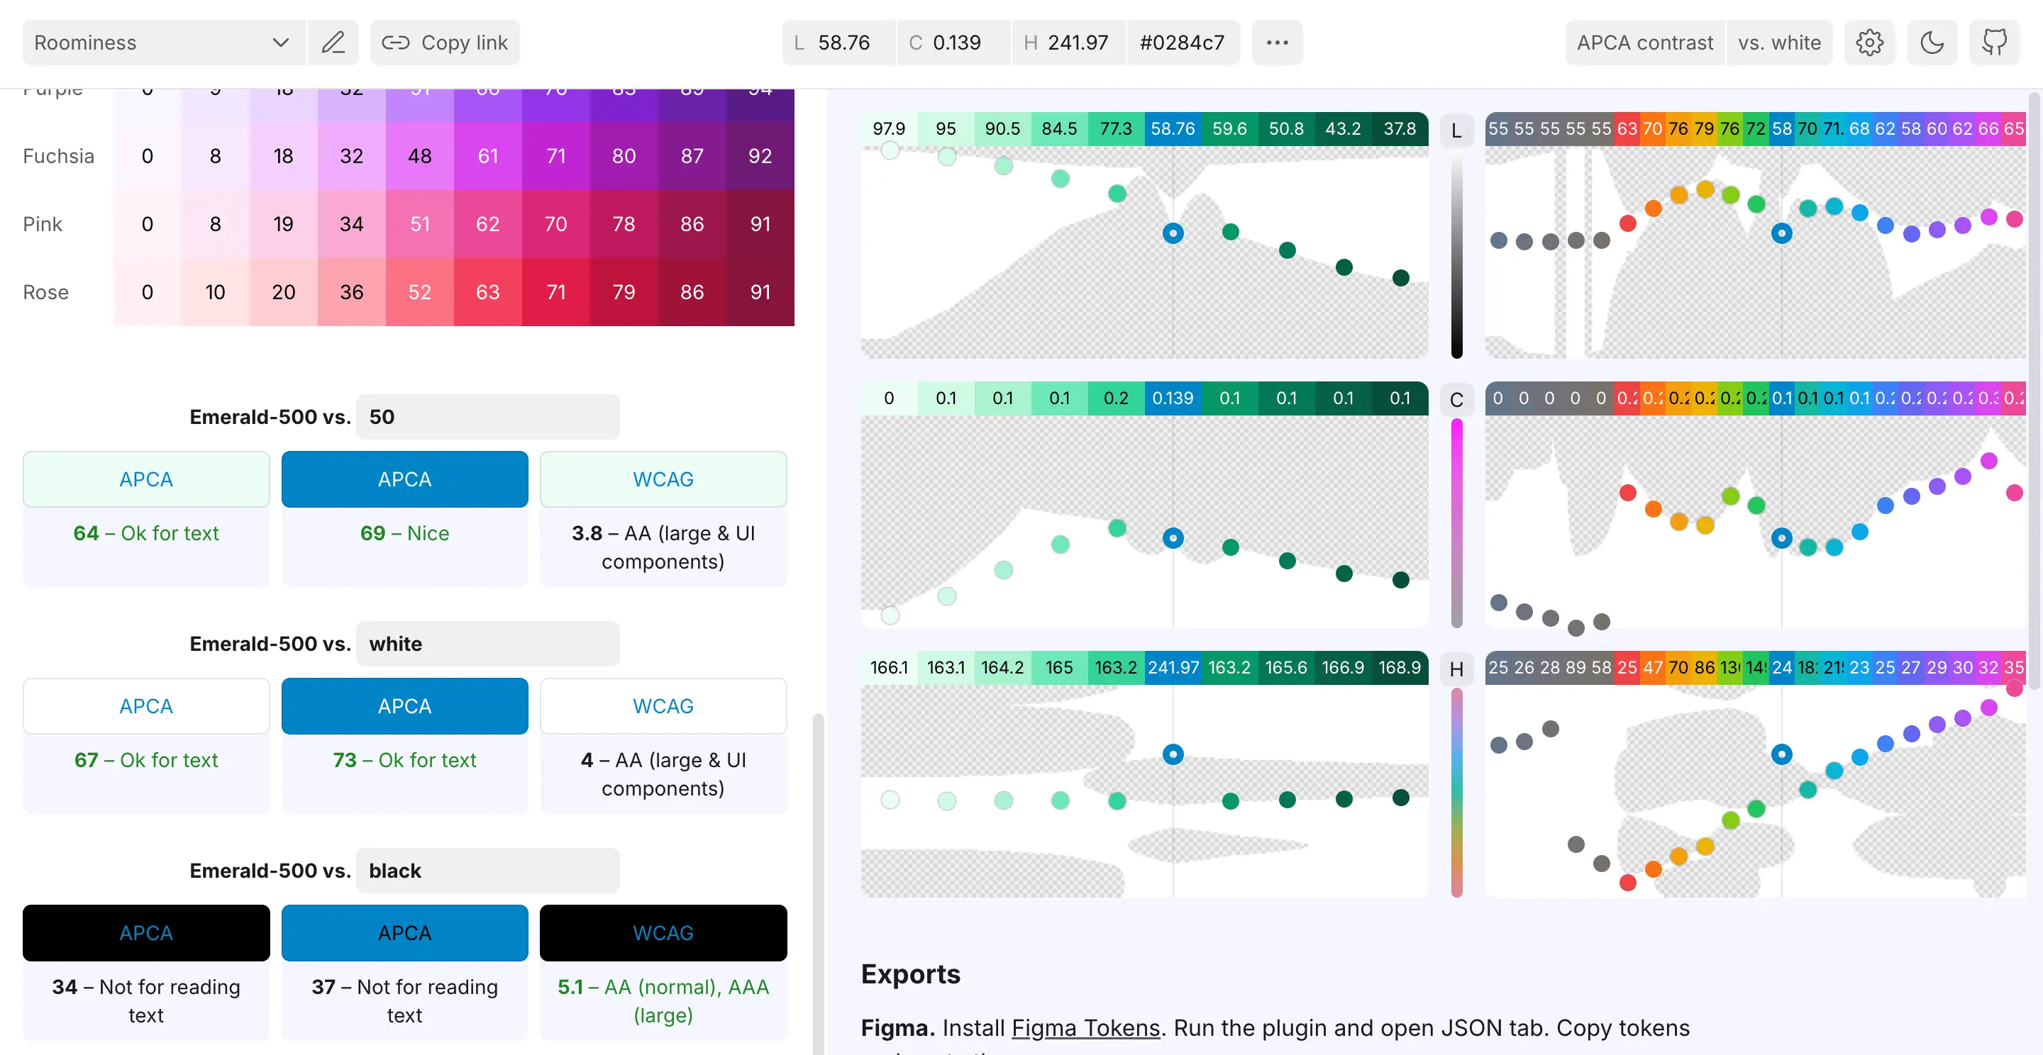Click the Emerald-500 vs. black input
Image resolution: width=2043 pixels, height=1055 pixels.
[488, 871]
